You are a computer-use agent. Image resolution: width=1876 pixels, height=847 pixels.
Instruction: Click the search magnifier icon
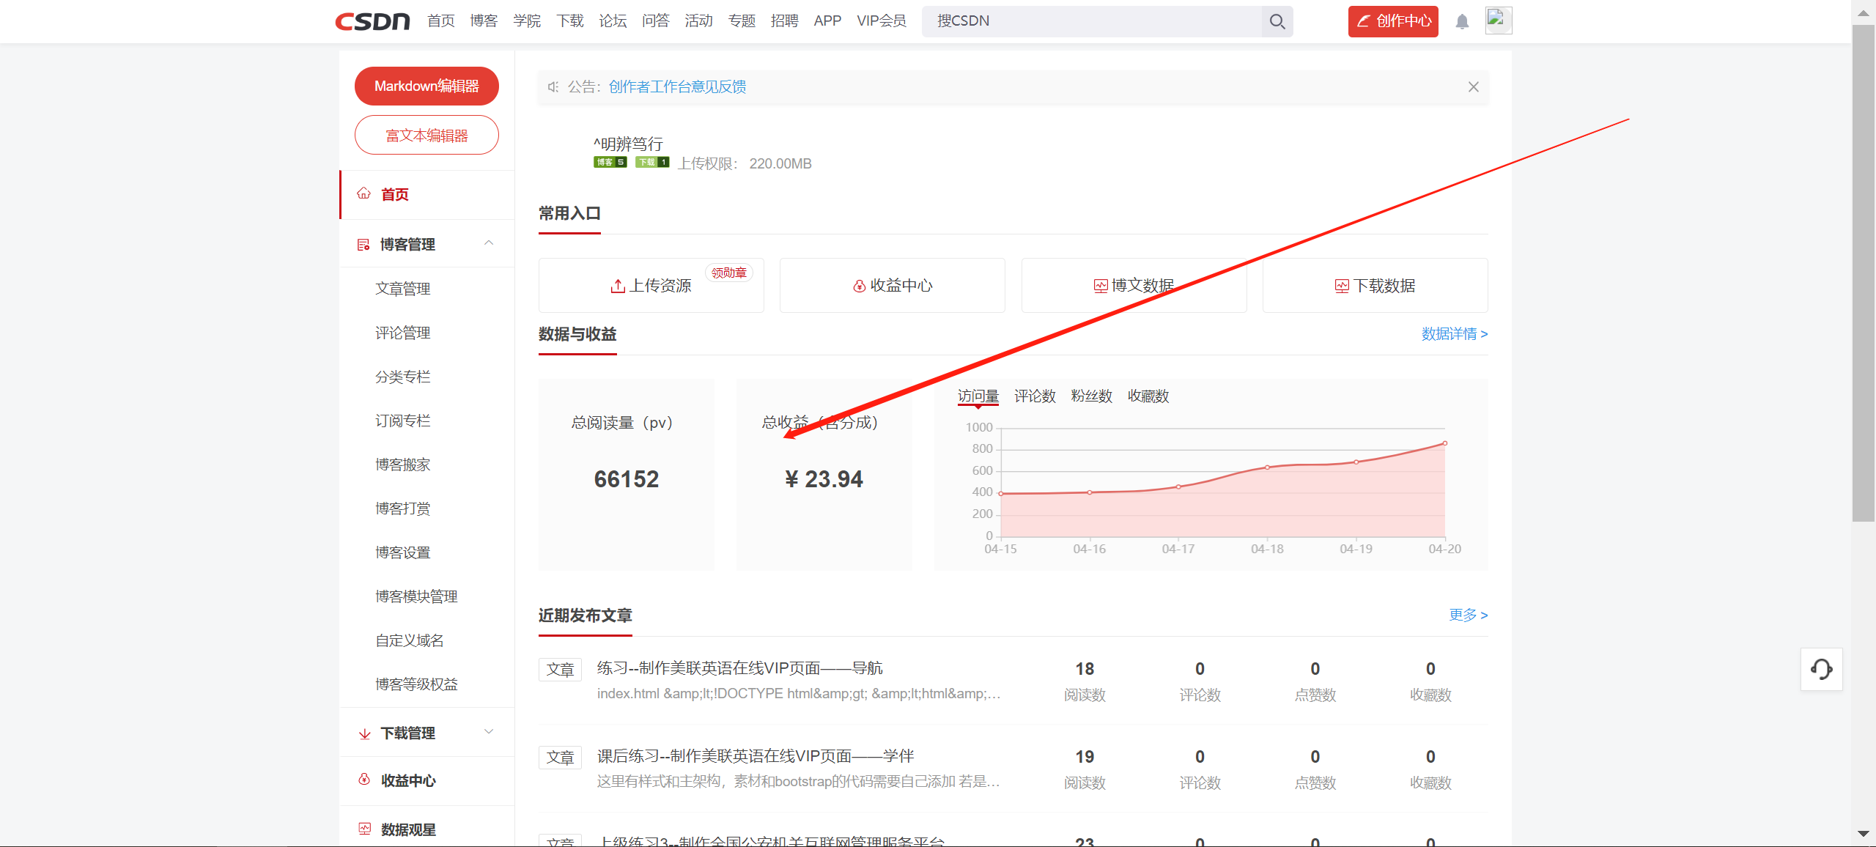pyautogui.click(x=1277, y=21)
